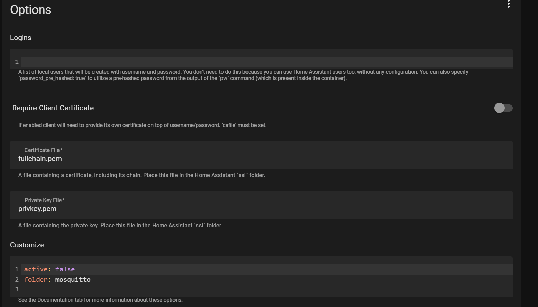Click the 'fullchain.pem' text value
Screen dimensions: 538x307
point(40,159)
